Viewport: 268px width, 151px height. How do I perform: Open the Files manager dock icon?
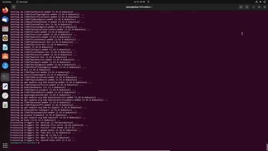(x=5, y=29)
